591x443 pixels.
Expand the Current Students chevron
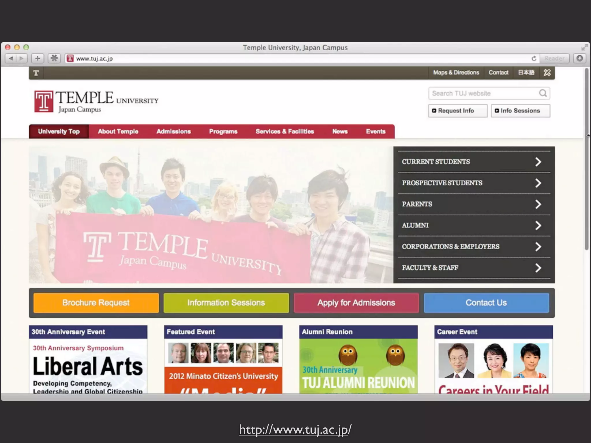538,162
